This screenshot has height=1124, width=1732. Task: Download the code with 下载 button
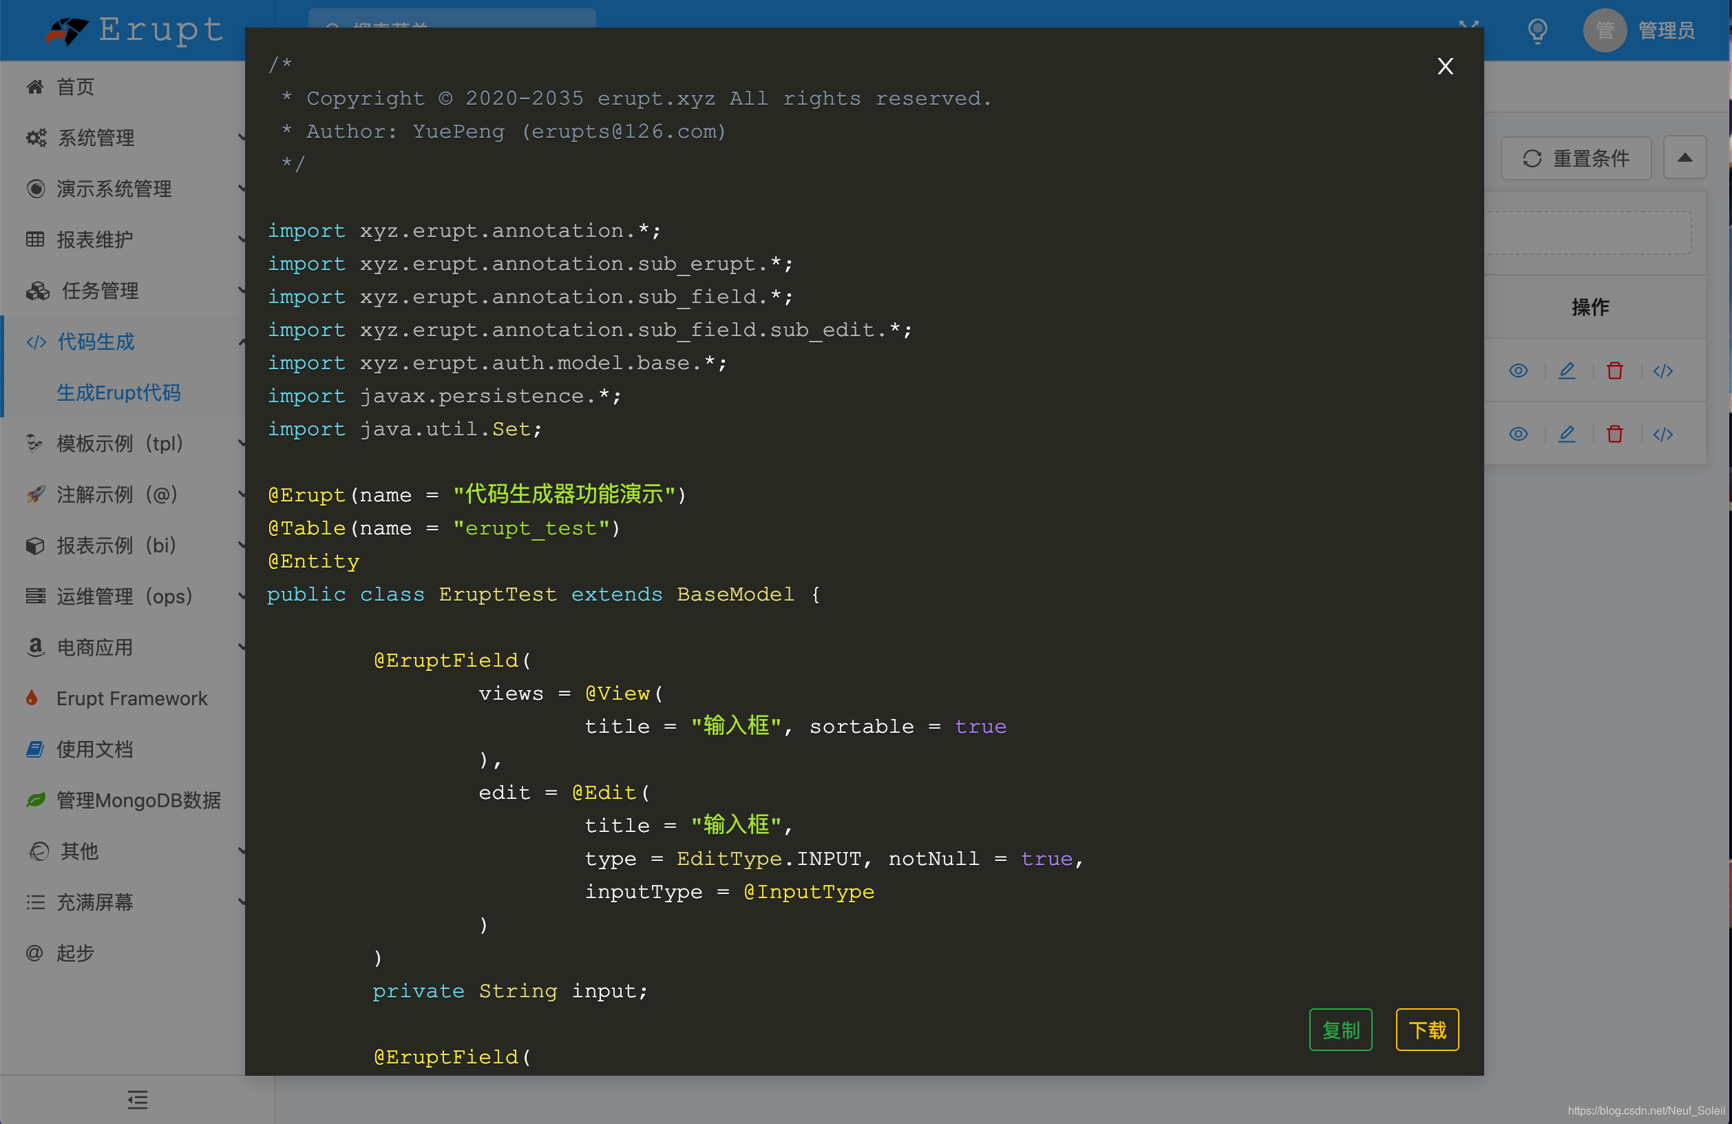pyautogui.click(x=1426, y=1030)
